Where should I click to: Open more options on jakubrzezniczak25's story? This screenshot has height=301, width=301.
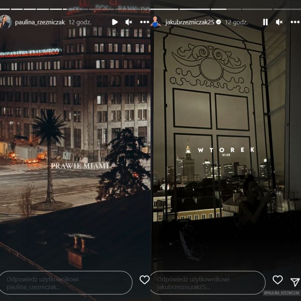[295, 22]
